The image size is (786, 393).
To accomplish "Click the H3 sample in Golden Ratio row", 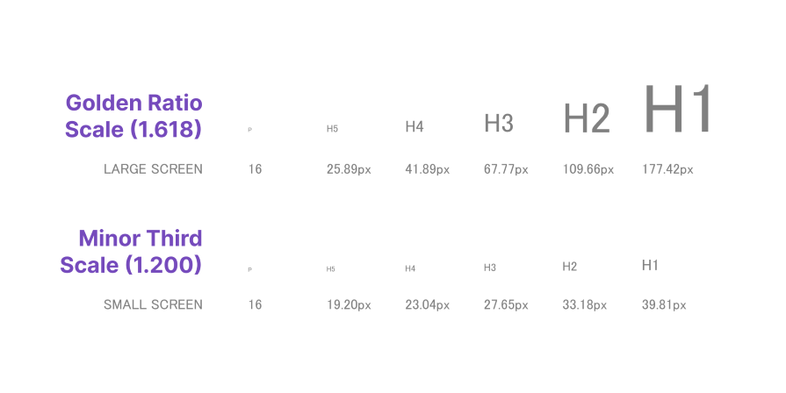I will pyautogui.click(x=499, y=123).
